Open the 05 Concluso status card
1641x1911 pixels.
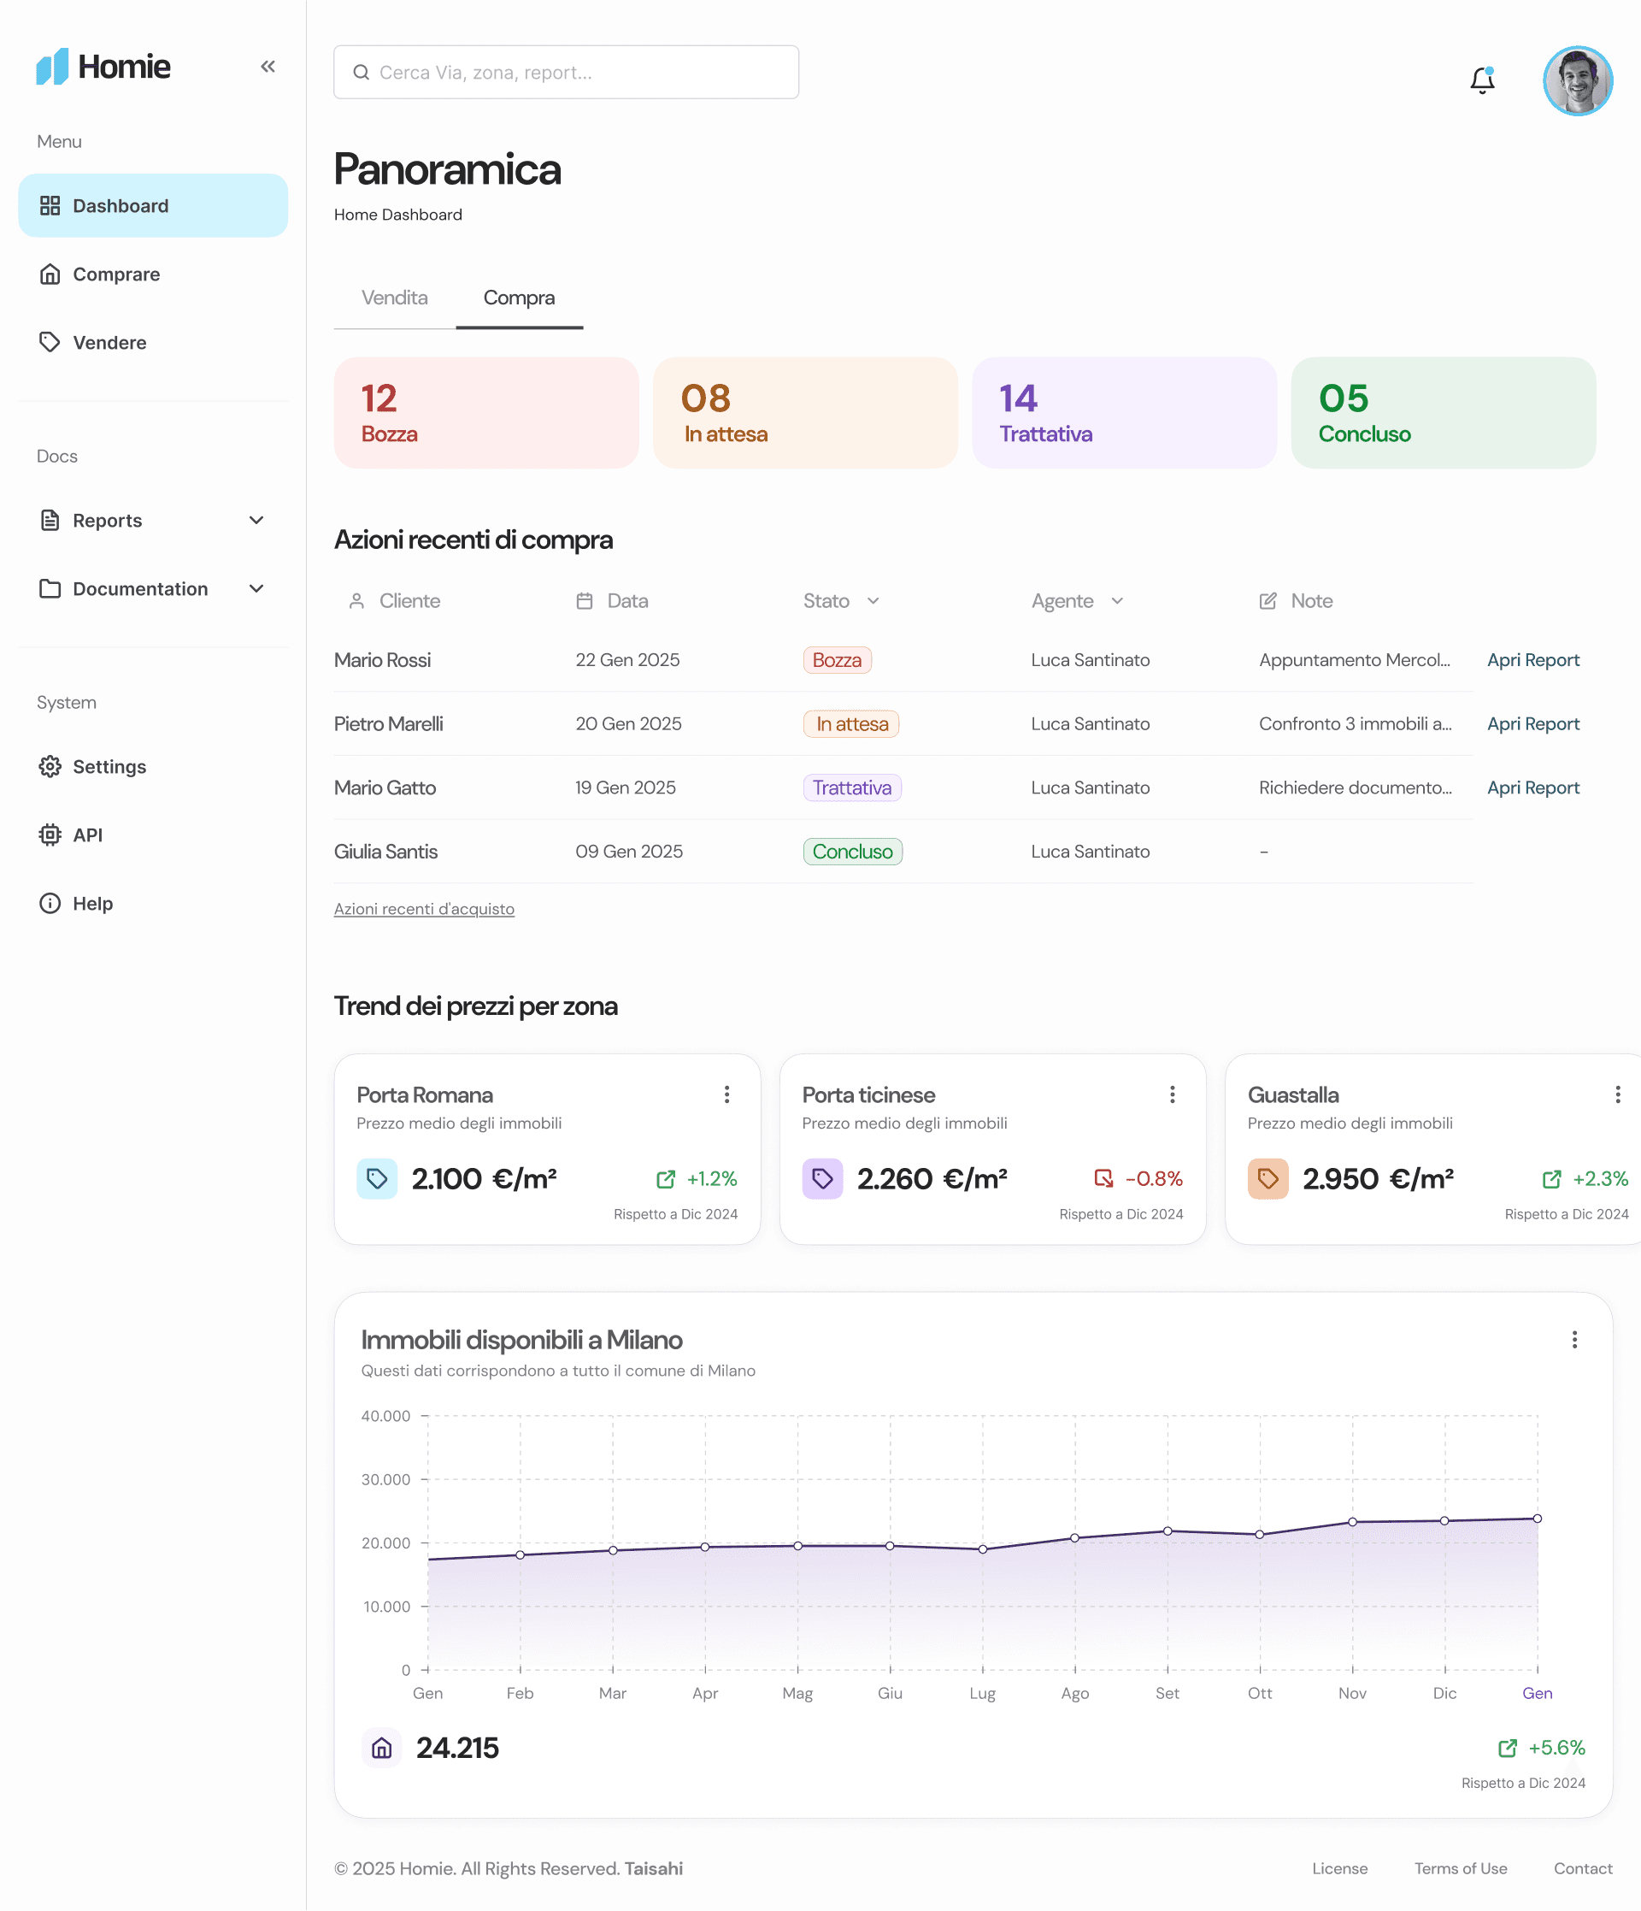pyautogui.click(x=1443, y=412)
